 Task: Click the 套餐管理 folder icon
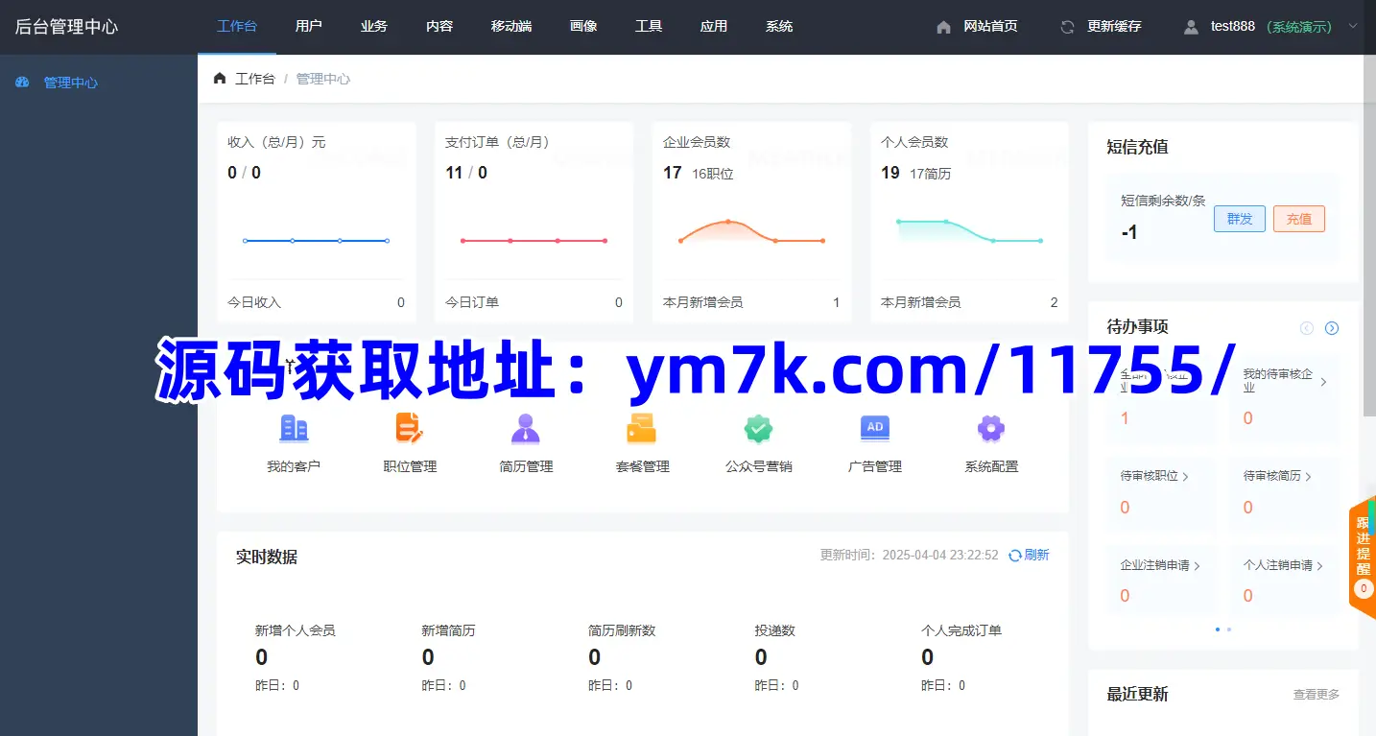(x=641, y=428)
